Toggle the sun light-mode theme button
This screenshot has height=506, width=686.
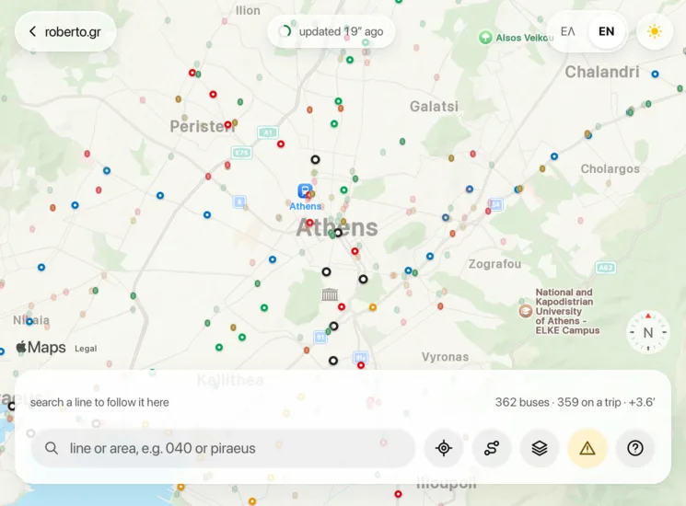click(x=655, y=31)
